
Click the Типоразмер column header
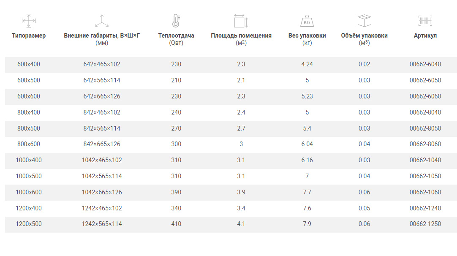coord(29,36)
